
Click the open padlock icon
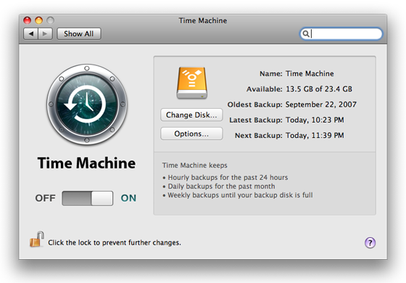point(36,239)
